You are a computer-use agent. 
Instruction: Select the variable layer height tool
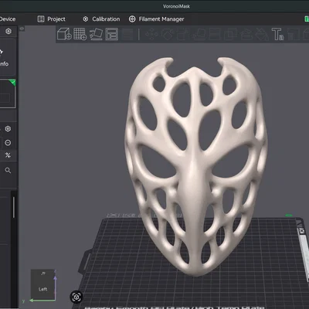[127, 34]
